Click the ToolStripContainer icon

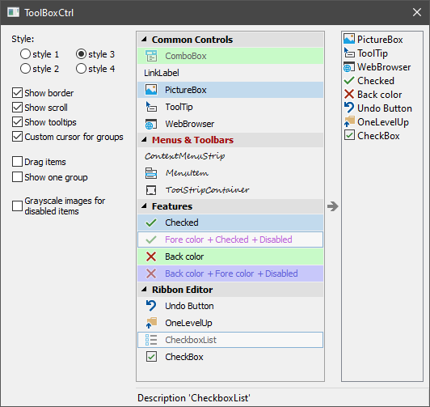coord(151,190)
